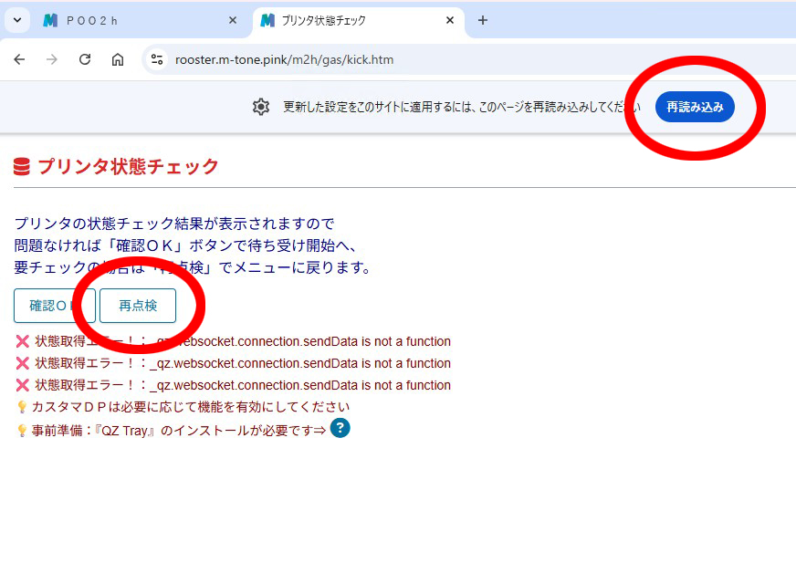Click the browser forward arrow

click(x=52, y=59)
